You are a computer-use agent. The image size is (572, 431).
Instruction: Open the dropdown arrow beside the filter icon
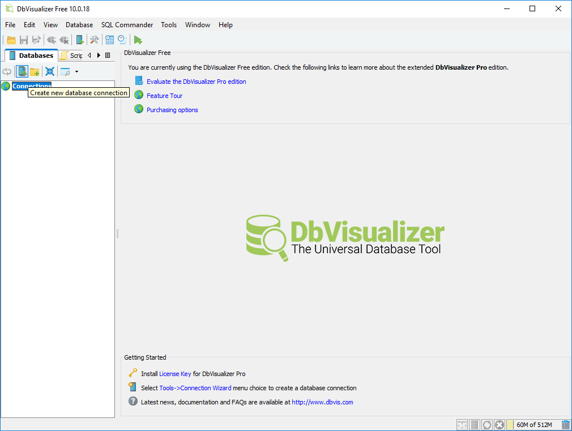coord(76,71)
